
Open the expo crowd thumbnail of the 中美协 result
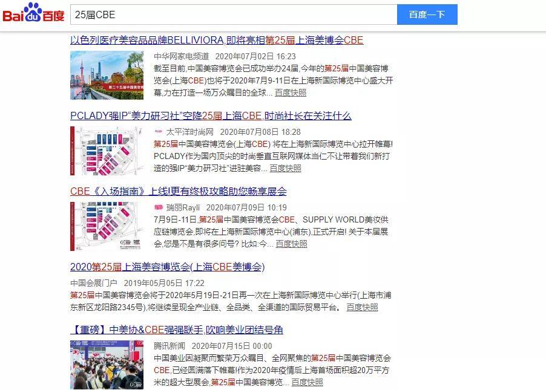pos(107,365)
